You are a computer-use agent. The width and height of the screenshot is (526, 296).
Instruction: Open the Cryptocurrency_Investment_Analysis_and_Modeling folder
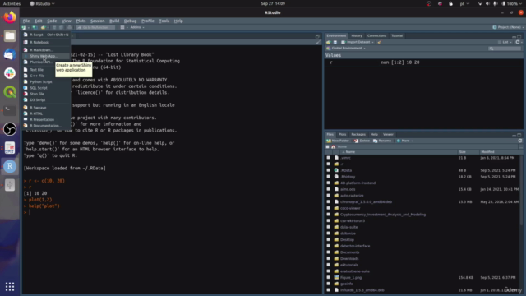click(x=383, y=215)
